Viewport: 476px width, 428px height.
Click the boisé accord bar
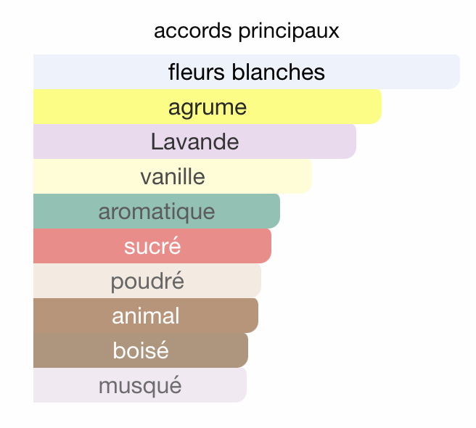pos(141,350)
